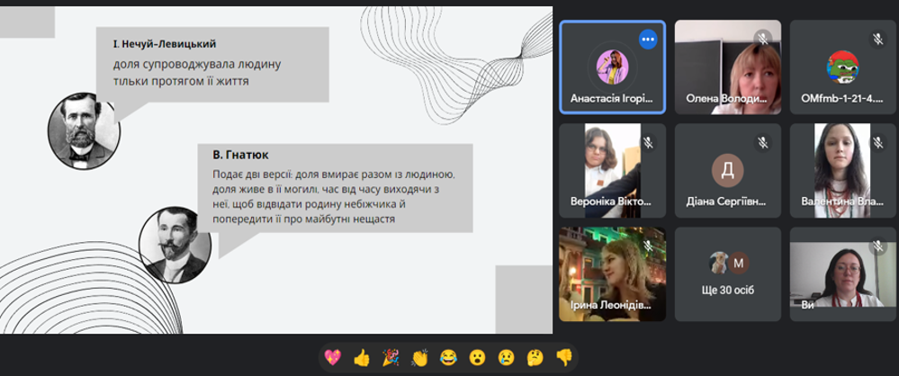The width and height of the screenshot is (899, 376).
Task: Select Ірина Леонідів video tile
Action: (612, 274)
